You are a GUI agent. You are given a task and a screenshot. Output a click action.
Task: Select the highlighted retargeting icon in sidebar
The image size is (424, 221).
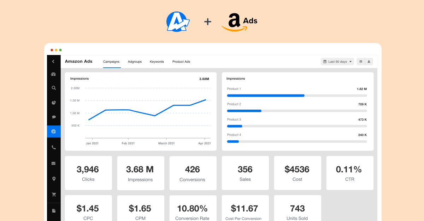coord(54,131)
